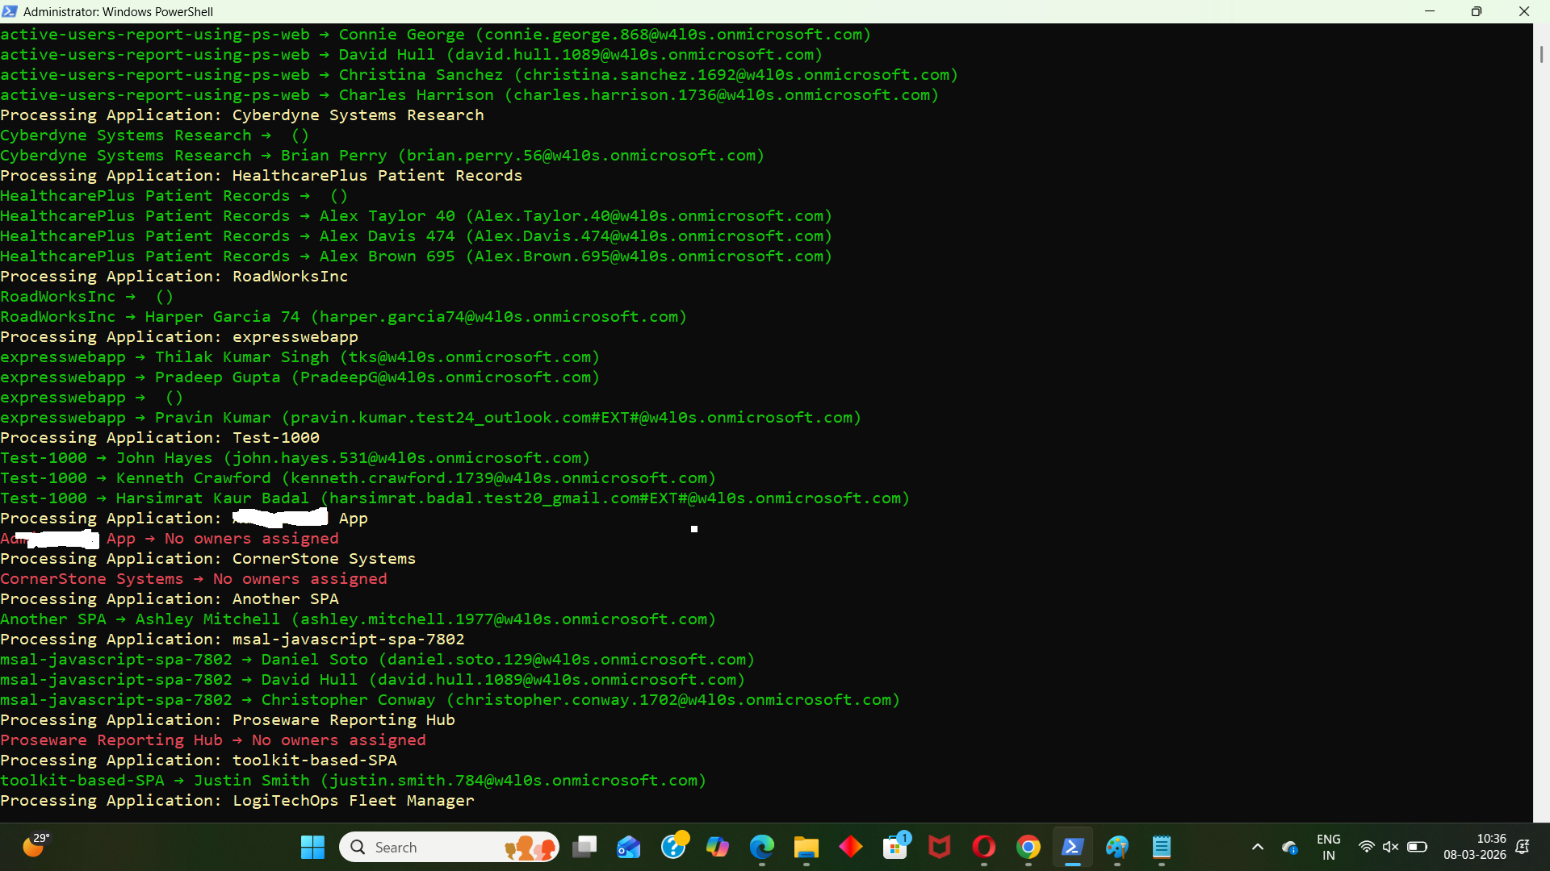Open clock and date 10:36 panel
The width and height of the screenshot is (1550, 871).
point(1474,847)
